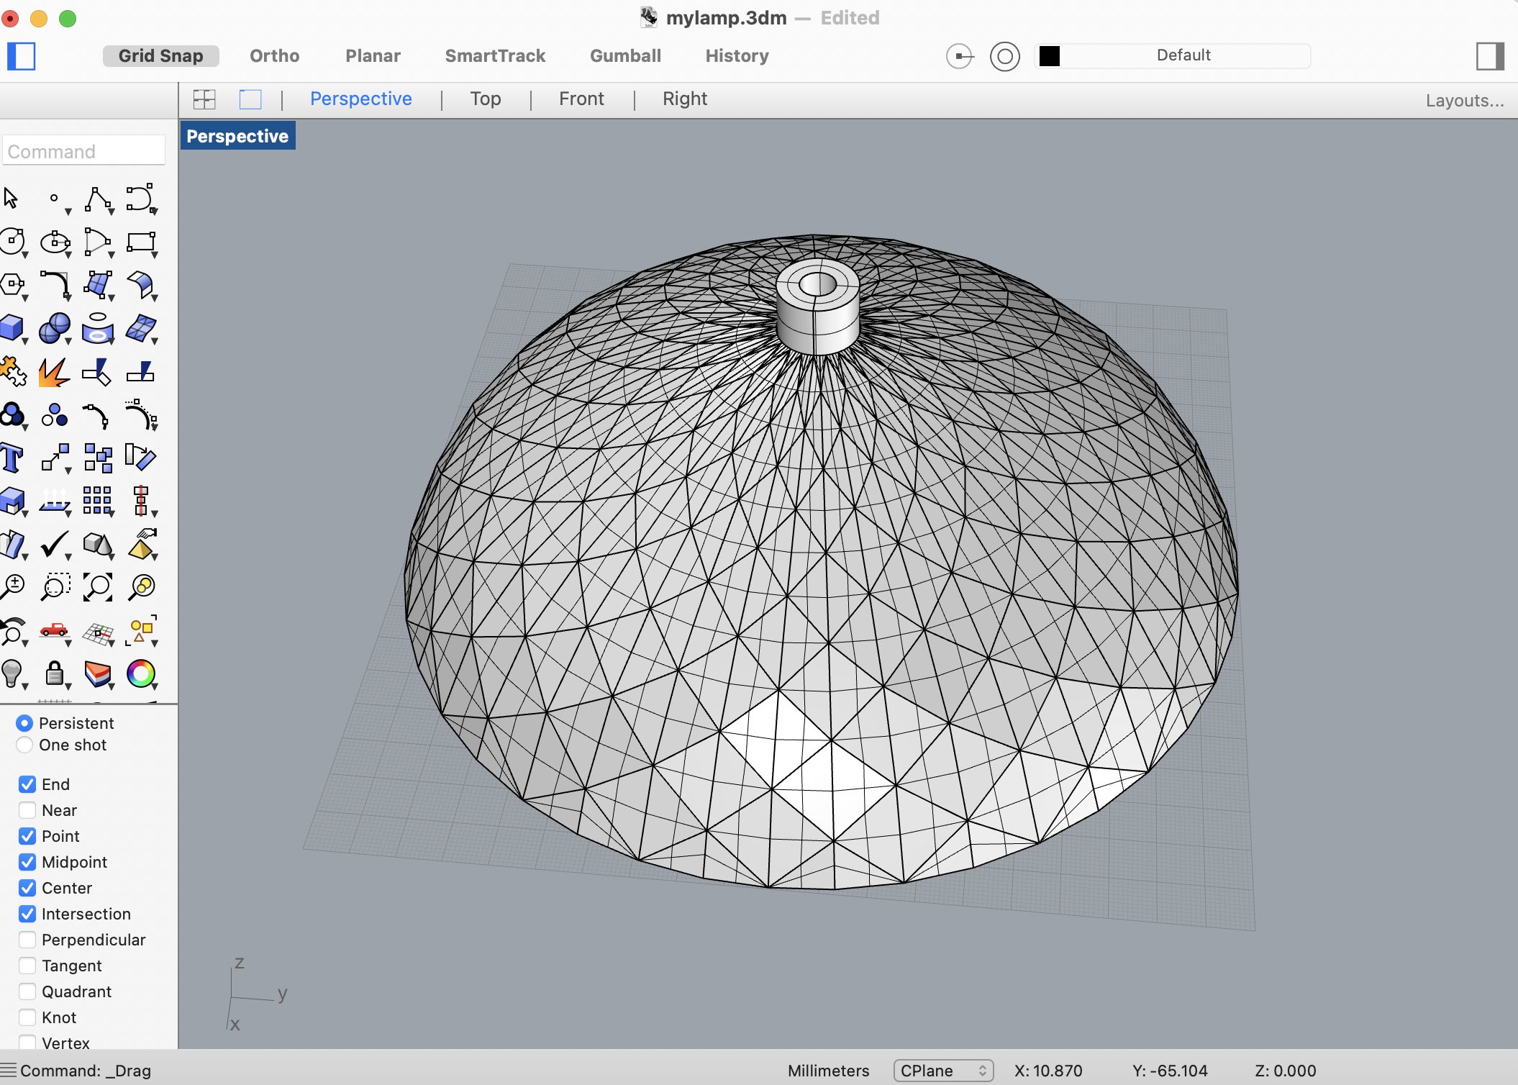Click the Check objects checkmark icon
Screen dimensions: 1518x1085
click(x=55, y=545)
